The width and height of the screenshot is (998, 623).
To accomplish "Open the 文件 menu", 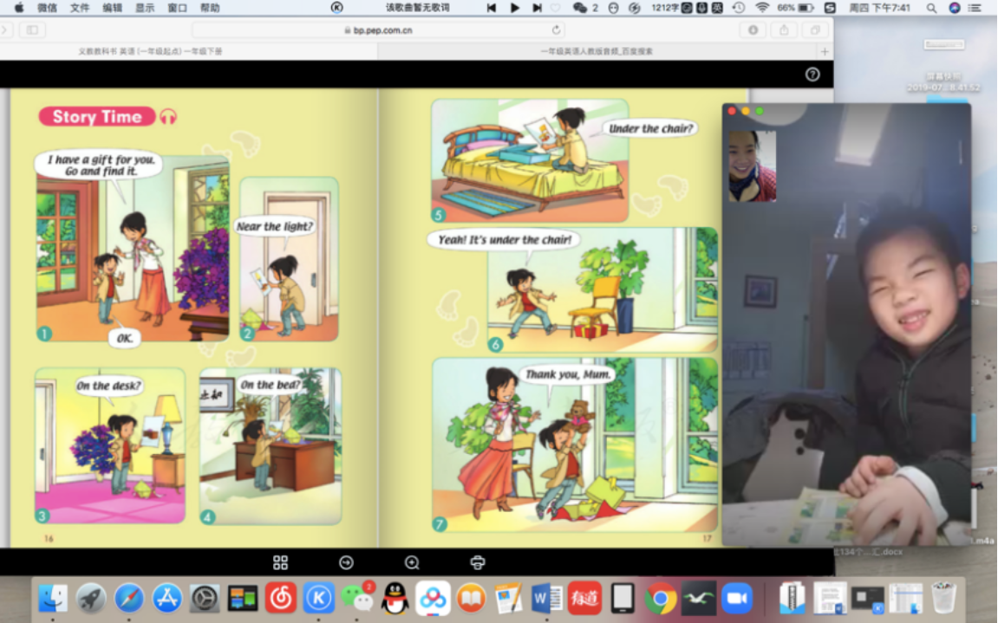I will coord(79,8).
